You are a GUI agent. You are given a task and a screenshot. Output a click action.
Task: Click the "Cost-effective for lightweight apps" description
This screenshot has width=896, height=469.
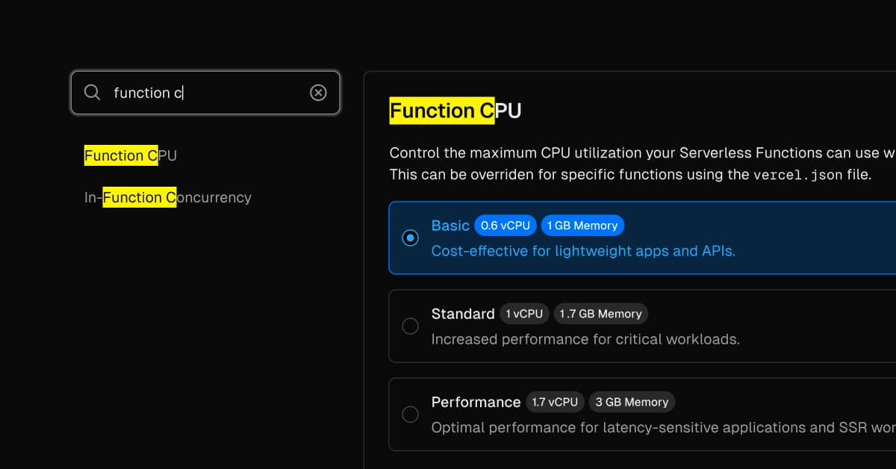point(583,251)
